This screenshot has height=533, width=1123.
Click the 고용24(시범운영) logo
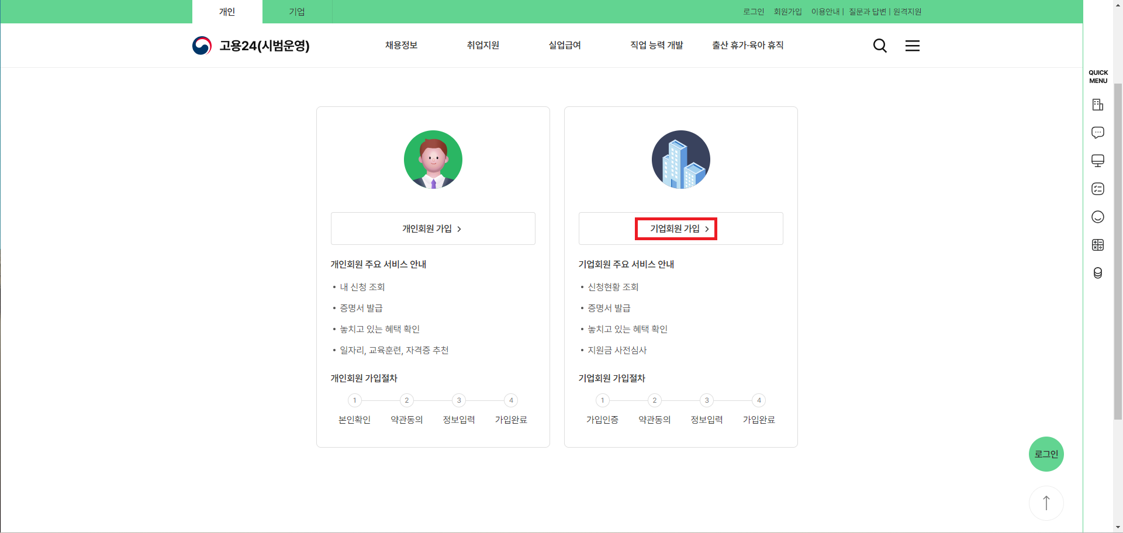tap(251, 46)
